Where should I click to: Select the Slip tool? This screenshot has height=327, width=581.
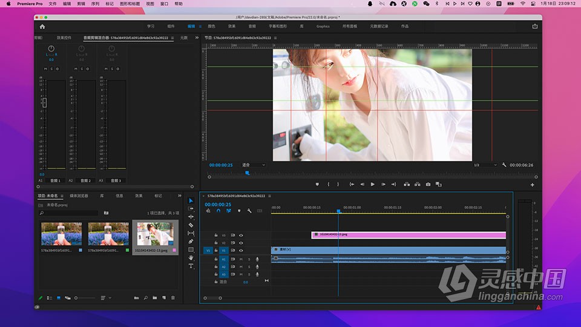pyautogui.click(x=191, y=233)
